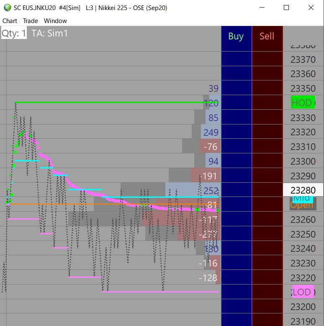The image size is (324, 326).
Task: Open the Trade menu
Action: pyautogui.click(x=30, y=21)
